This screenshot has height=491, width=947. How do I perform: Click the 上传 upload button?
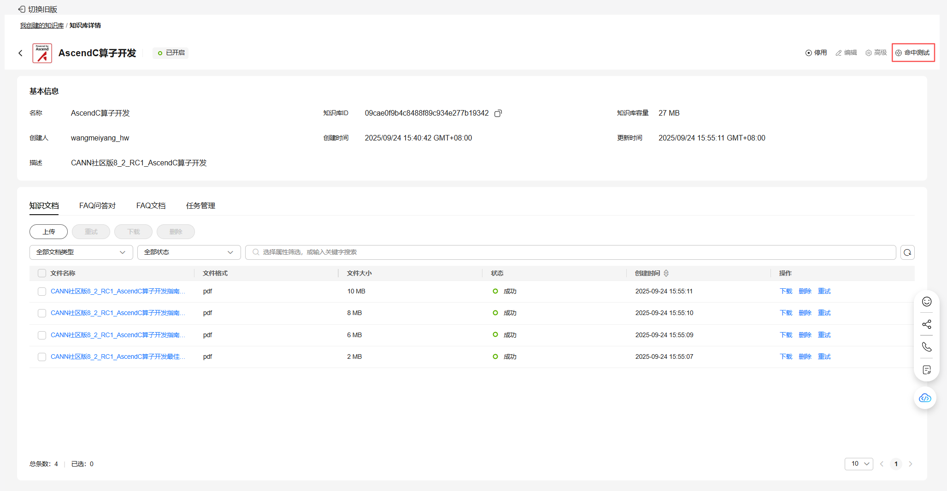click(x=48, y=232)
